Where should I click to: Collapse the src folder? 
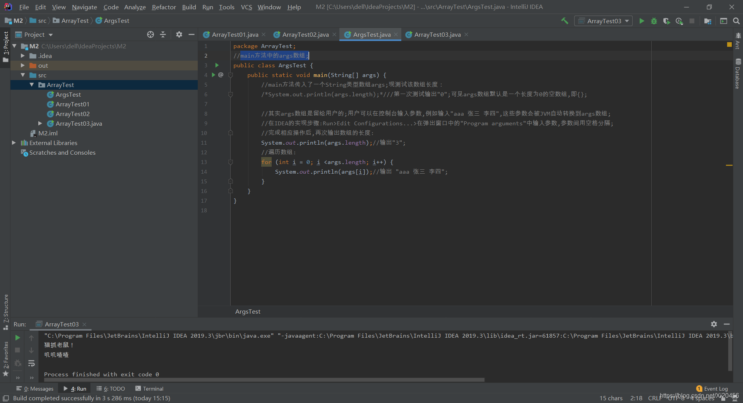point(22,75)
